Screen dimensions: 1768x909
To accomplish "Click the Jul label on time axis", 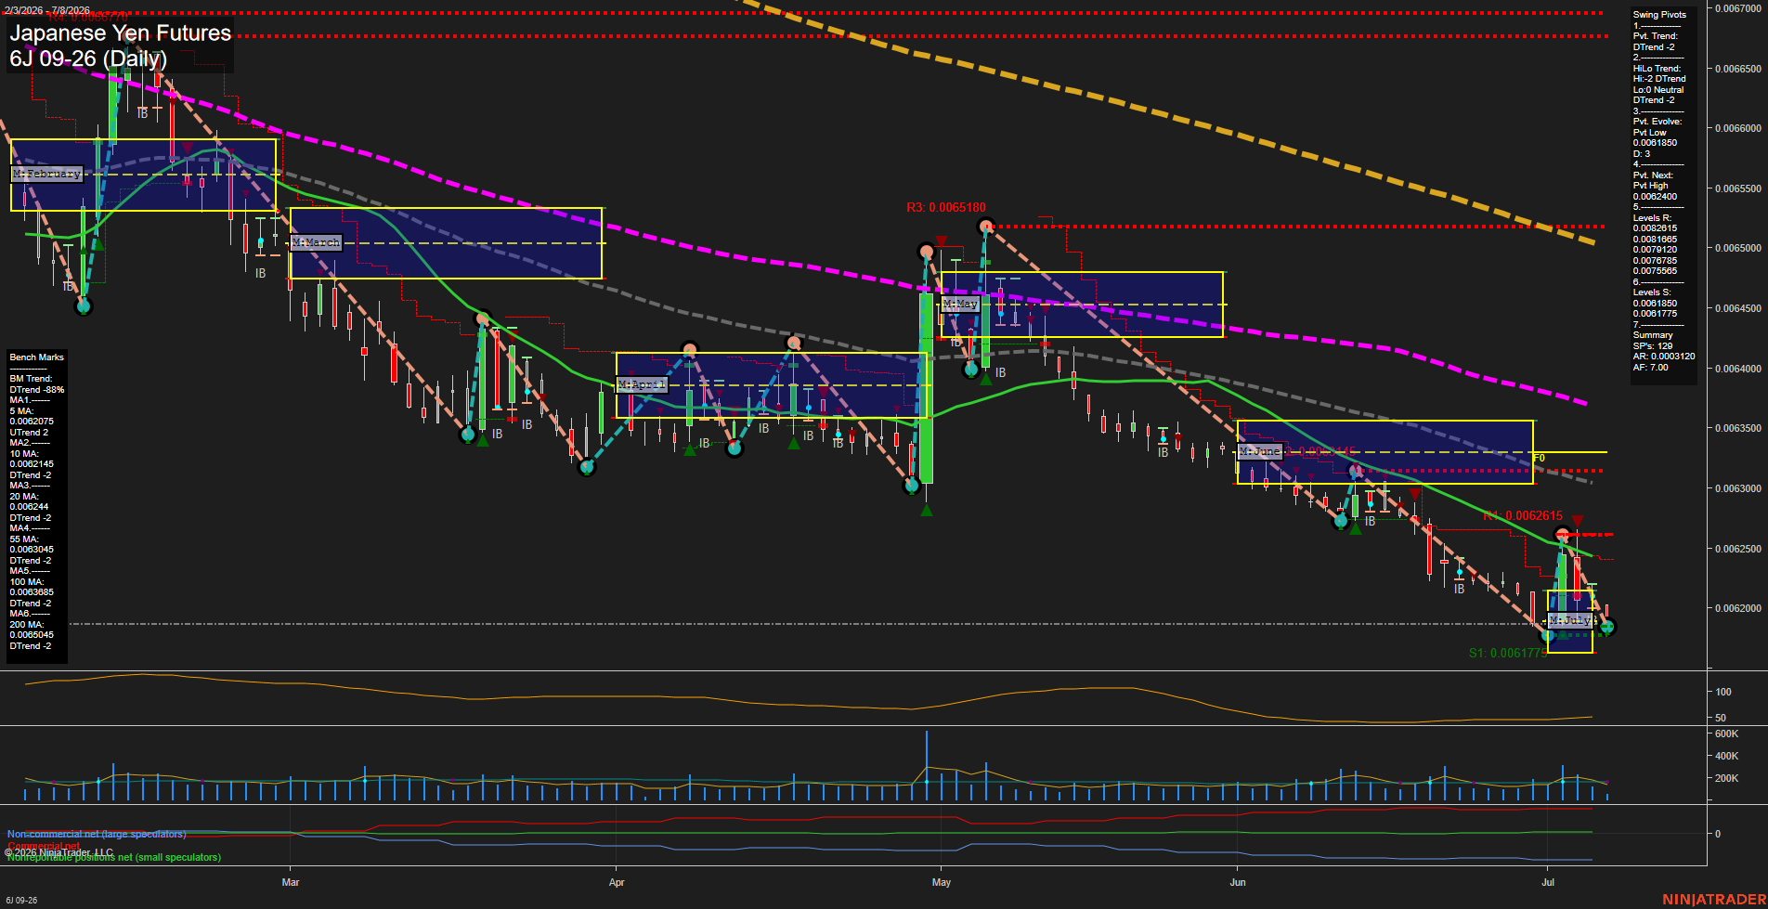I will click(1548, 883).
